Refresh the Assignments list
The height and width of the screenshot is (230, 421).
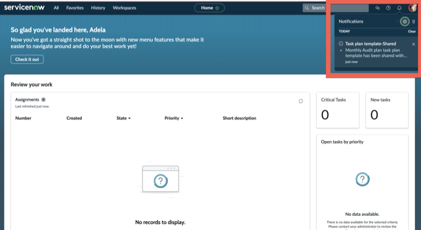coord(301,101)
